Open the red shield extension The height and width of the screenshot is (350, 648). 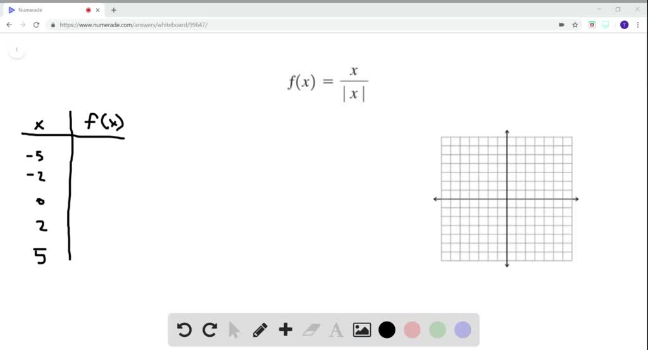pos(592,25)
